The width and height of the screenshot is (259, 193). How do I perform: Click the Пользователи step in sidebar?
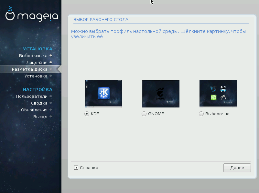[x=32, y=96]
